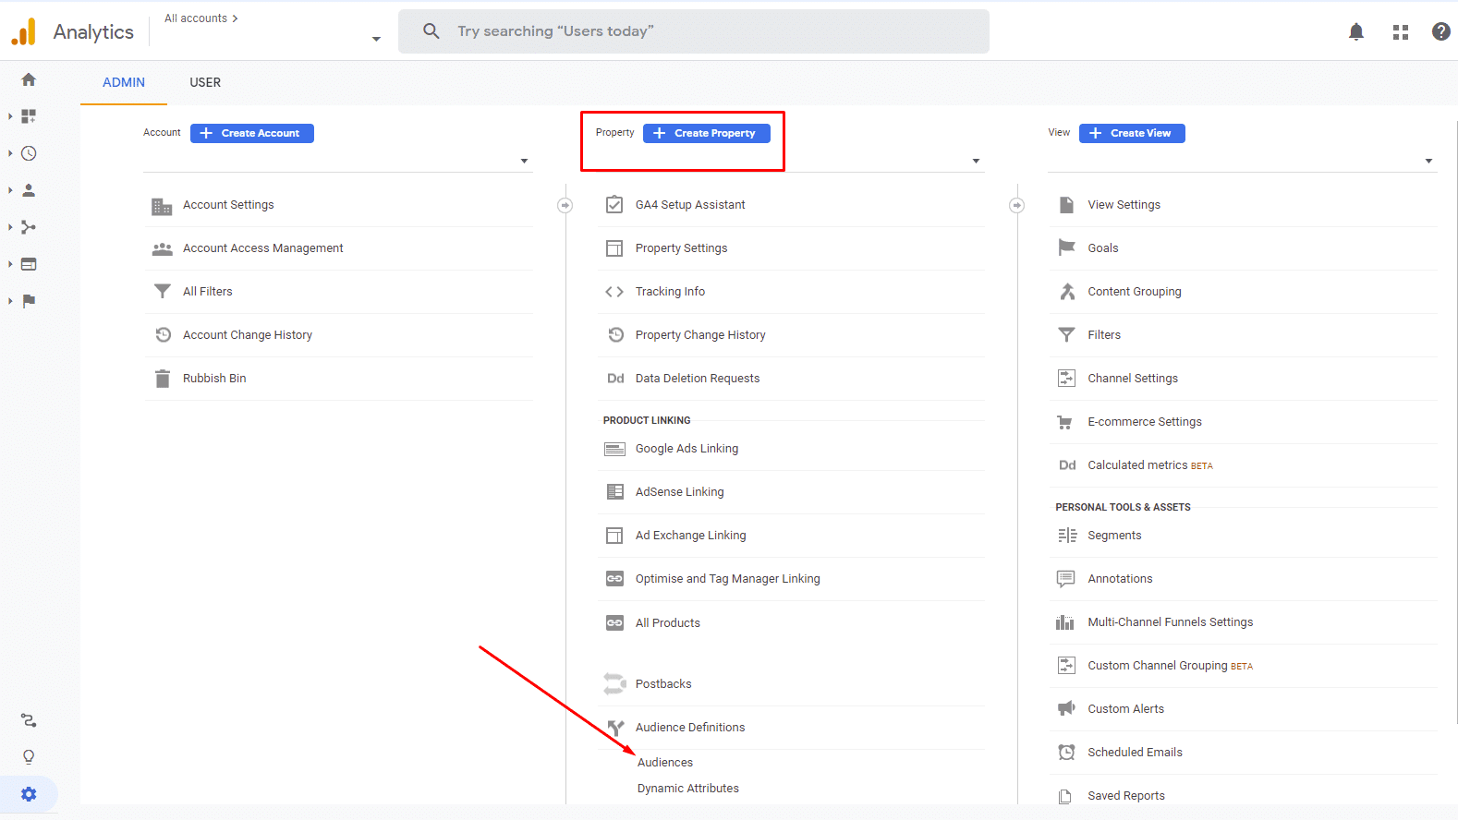Expand the Property selector dropdown

point(976,161)
